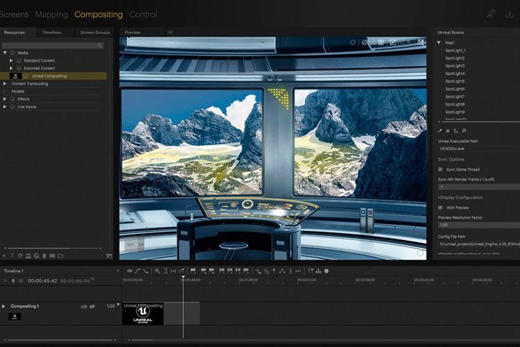Click the eye icon in timeline toolbar

[x=130, y=271]
